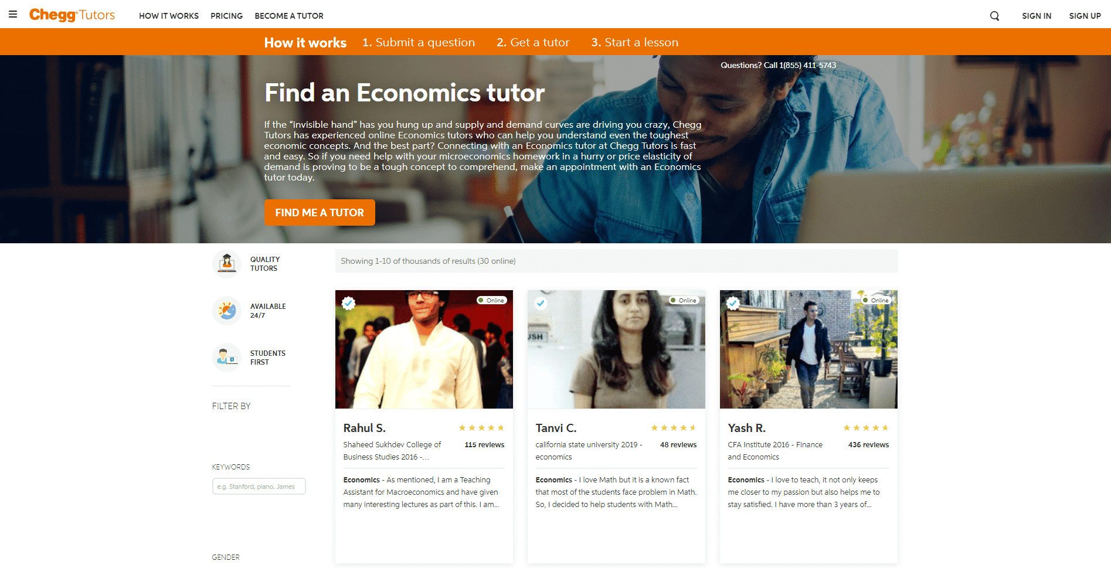The width and height of the screenshot is (1111, 568).
Task: Click Online status badge on Rahul S. card
Action: pos(492,300)
